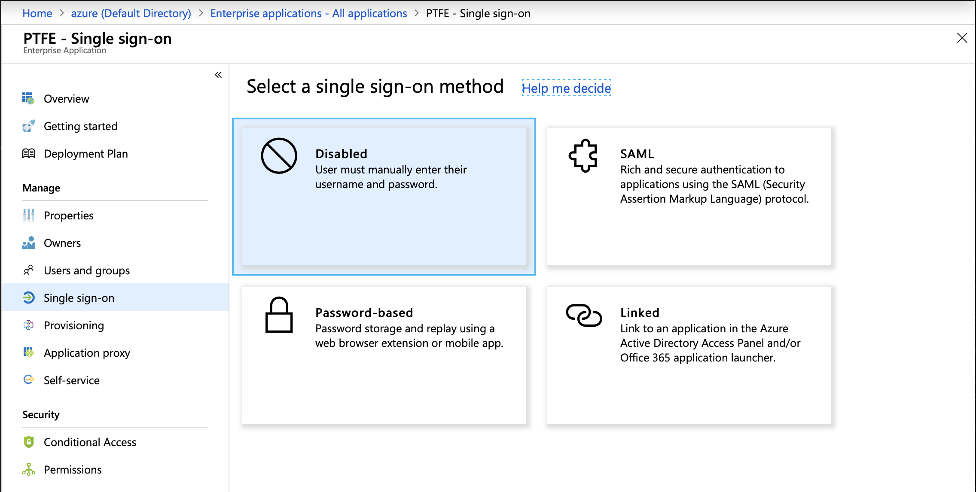976x492 pixels.
Task: Click the Password-based padlock icon
Action: (279, 315)
